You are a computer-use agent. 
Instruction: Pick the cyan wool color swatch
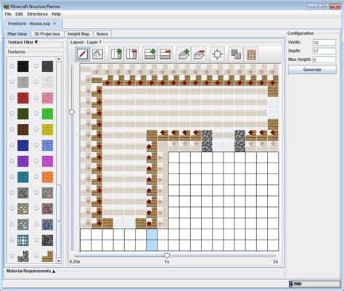[23, 177]
